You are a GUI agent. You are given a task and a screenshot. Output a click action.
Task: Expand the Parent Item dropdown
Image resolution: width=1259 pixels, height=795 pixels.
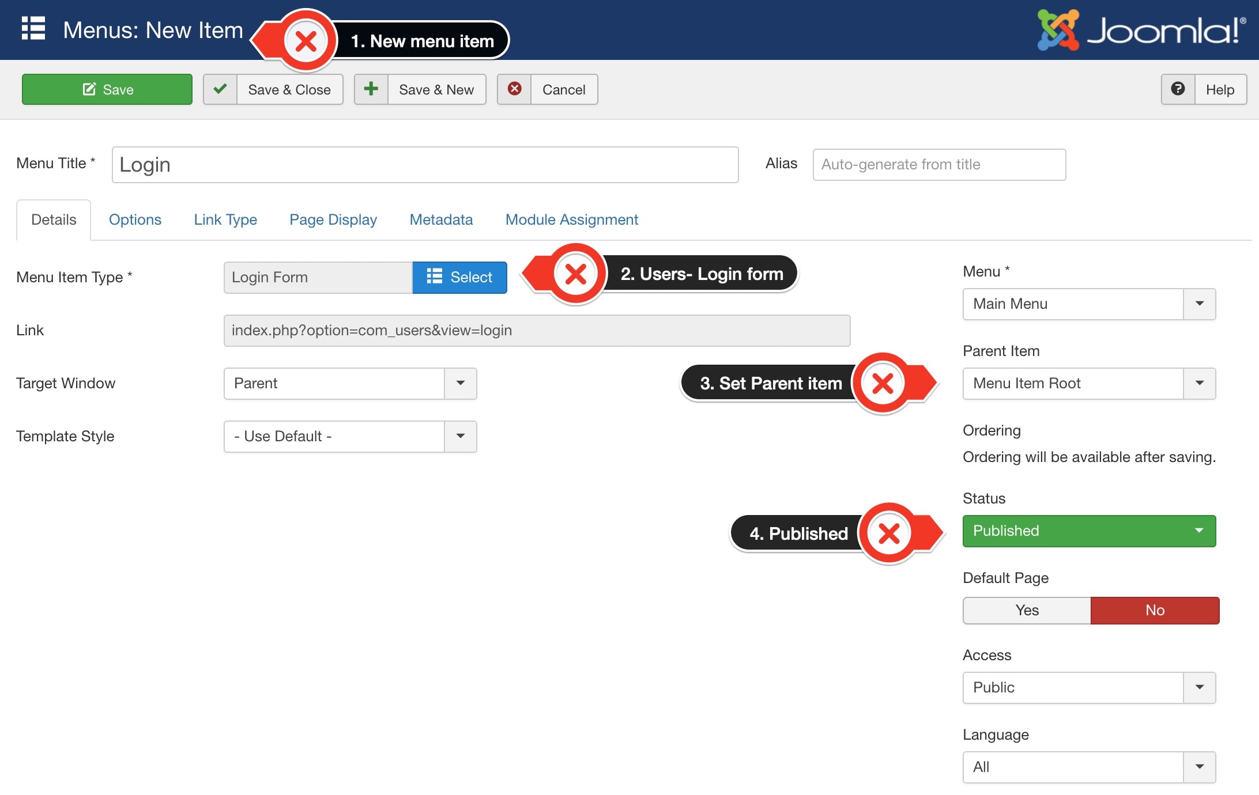(1200, 383)
